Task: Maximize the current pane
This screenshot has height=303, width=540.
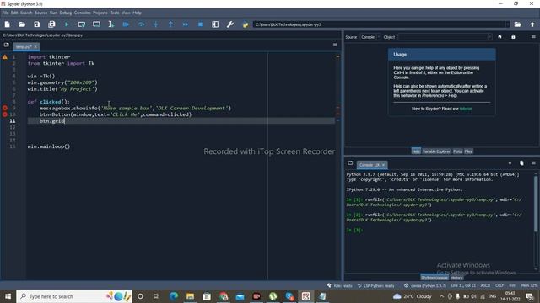Action: [215, 24]
